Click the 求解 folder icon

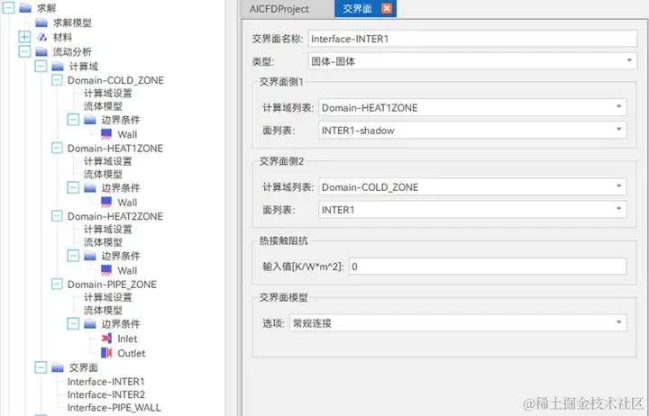25,8
